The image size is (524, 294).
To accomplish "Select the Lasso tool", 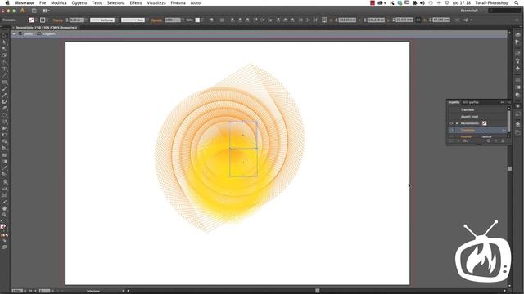I will tap(4, 56).
